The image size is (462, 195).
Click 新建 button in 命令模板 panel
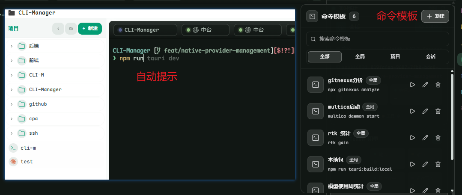(x=435, y=16)
